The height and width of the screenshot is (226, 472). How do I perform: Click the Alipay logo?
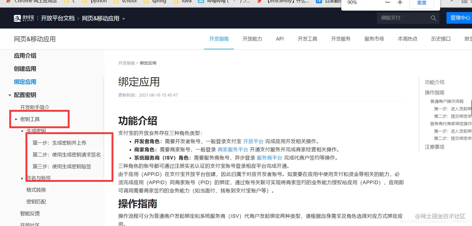[24, 18]
